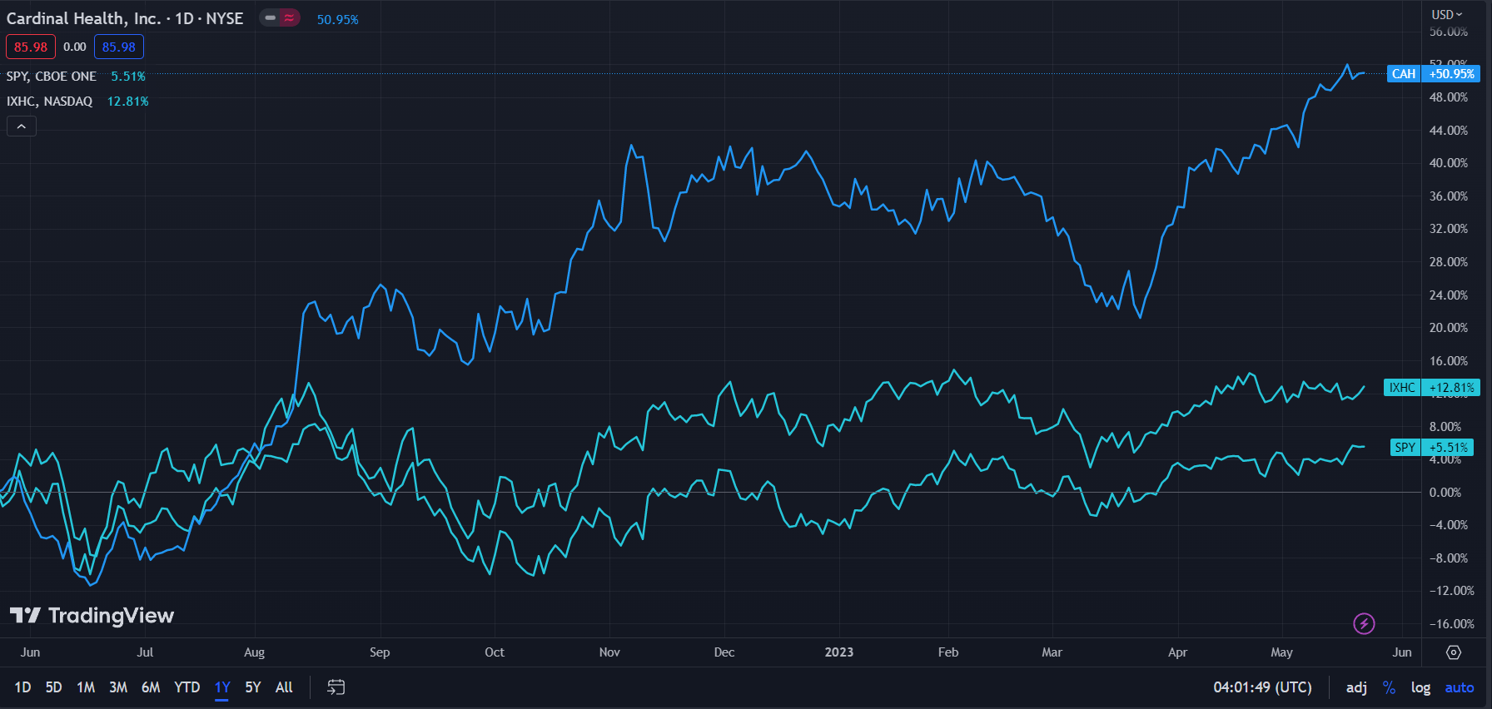Toggle the percent scale mode
The height and width of the screenshot is (709, 1492).
click(x=1389, y=687)
